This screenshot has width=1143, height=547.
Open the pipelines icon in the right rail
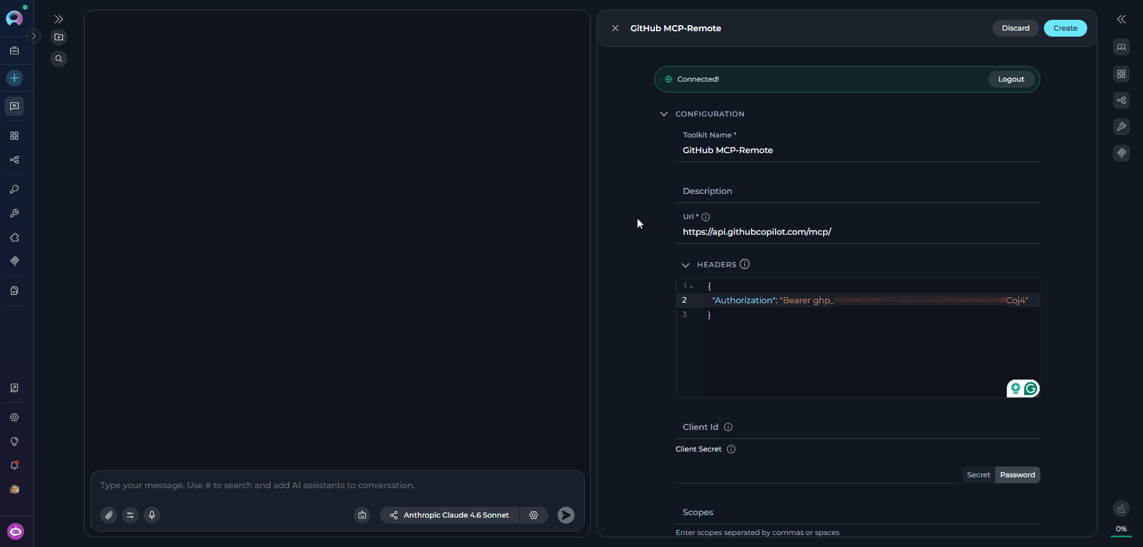[1121, 100]
